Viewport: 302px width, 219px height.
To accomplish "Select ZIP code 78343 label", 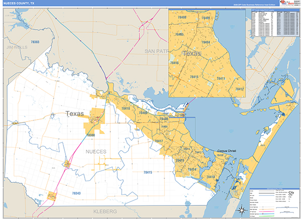I will [76, 193].
